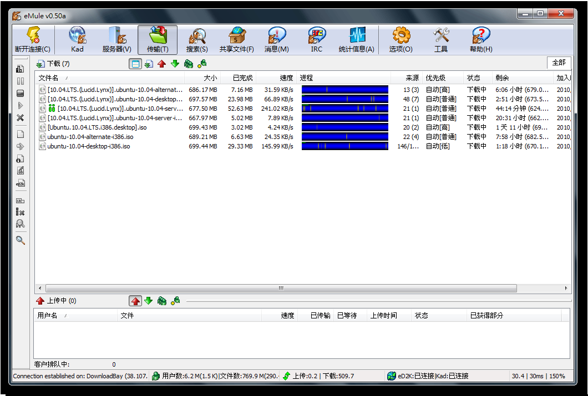
Task: Sort uploads by 用户名 column
Action: (76, 316)
